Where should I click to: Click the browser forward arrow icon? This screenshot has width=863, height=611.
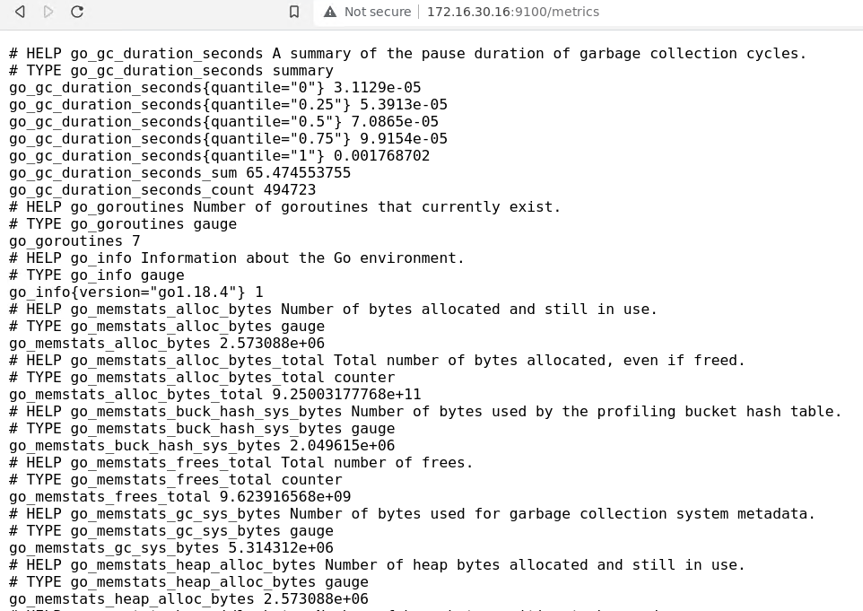[48, 12]
